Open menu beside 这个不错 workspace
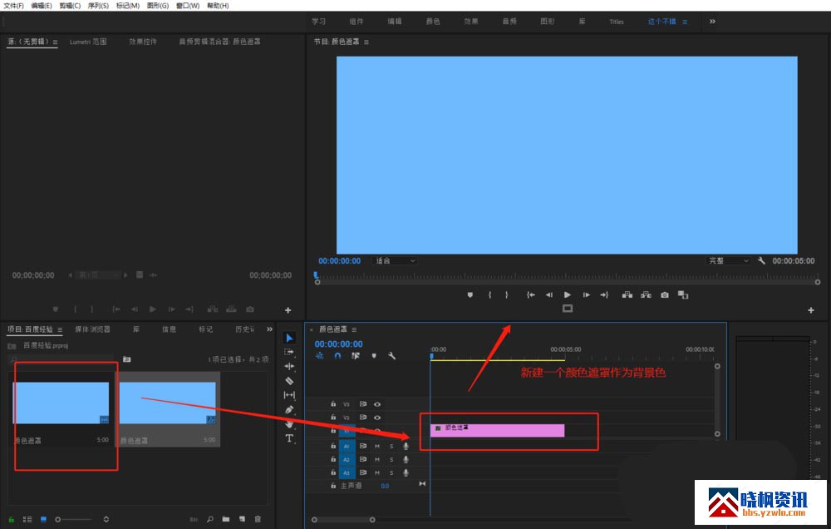The height and width of the screenshot is (529, 831). [x=685, y=22]
